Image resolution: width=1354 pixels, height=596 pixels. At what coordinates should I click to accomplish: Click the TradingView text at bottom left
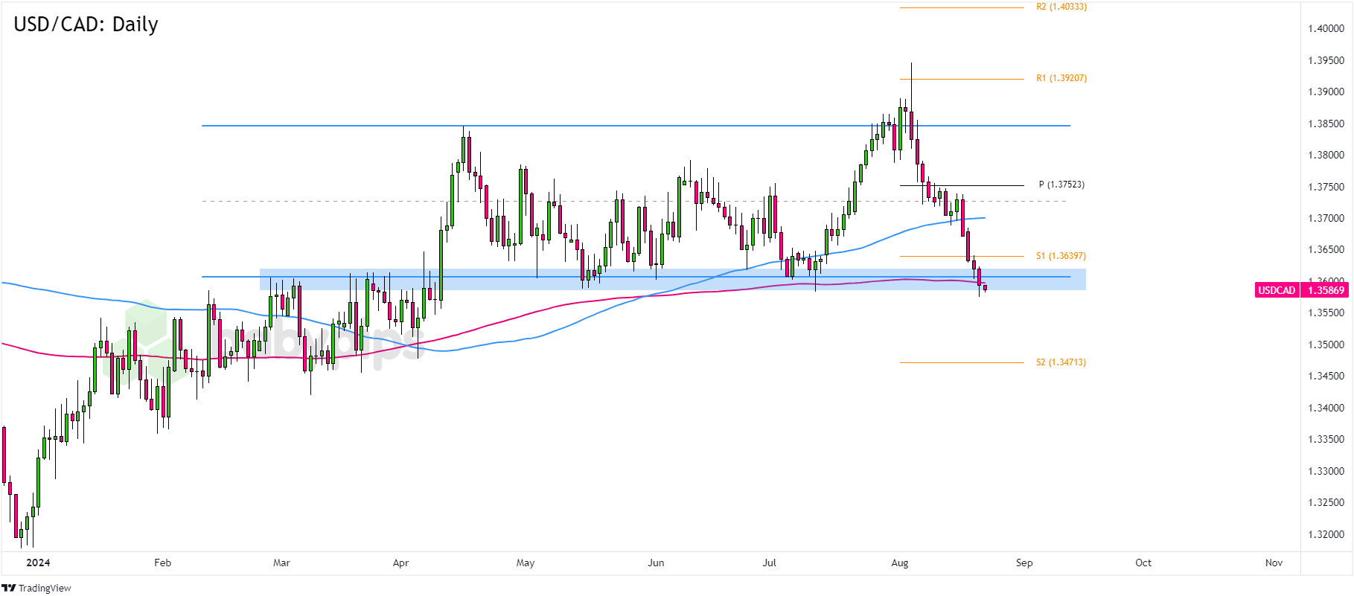click(x=45, y=588)
